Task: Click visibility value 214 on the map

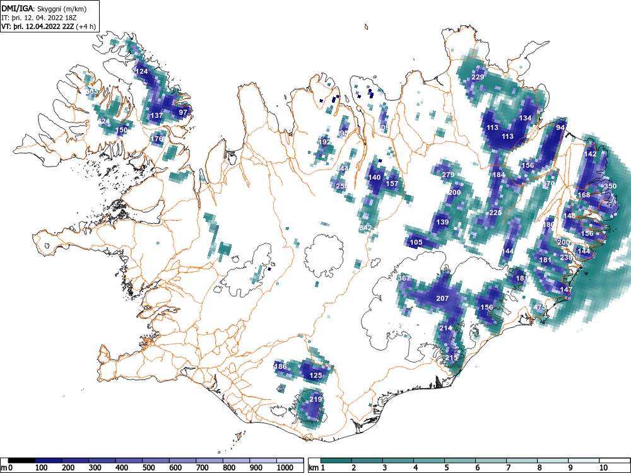Action: 445,328
